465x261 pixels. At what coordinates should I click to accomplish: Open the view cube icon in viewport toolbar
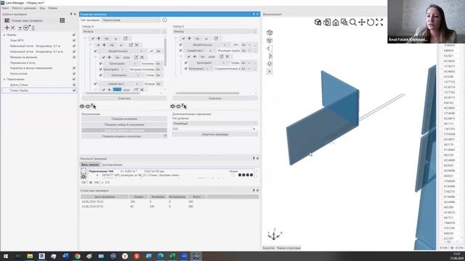(x=318, y=22)
